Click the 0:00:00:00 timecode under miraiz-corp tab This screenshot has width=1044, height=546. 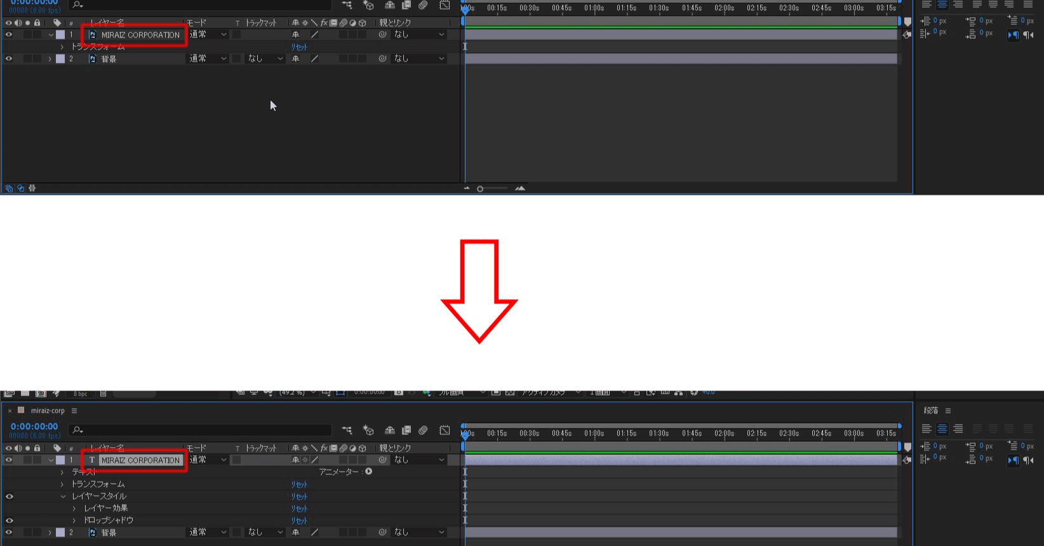pyautogui.click(x=34, y=427)
